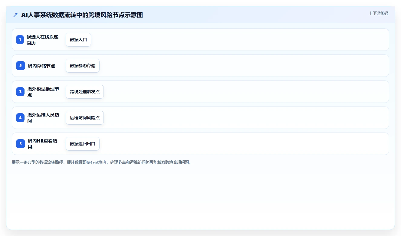This screenshot has height=236, width=401.
Task: Select the 数据入口 tag
Action: 78,40
